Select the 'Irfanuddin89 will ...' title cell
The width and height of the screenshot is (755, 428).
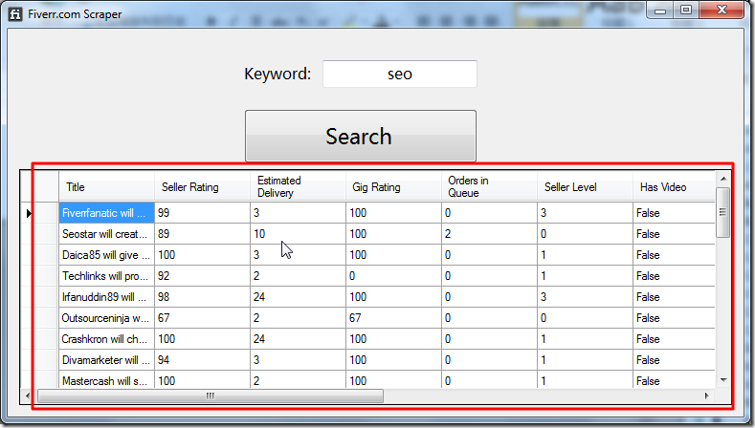click(106, 297)
